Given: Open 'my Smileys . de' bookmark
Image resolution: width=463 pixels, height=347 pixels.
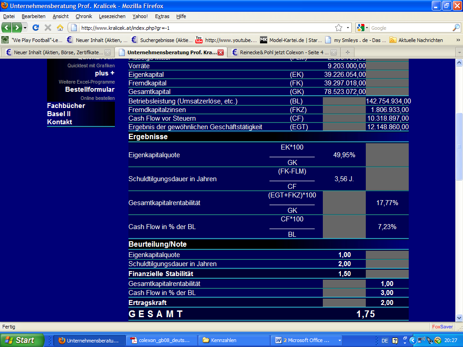Looking at the screenshot, I should coord(355,40).
